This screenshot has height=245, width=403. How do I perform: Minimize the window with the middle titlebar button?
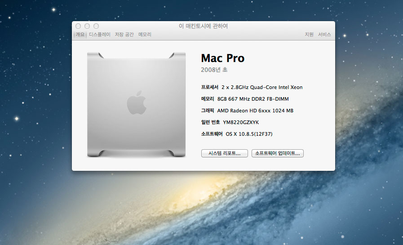[x=87, y=26]
